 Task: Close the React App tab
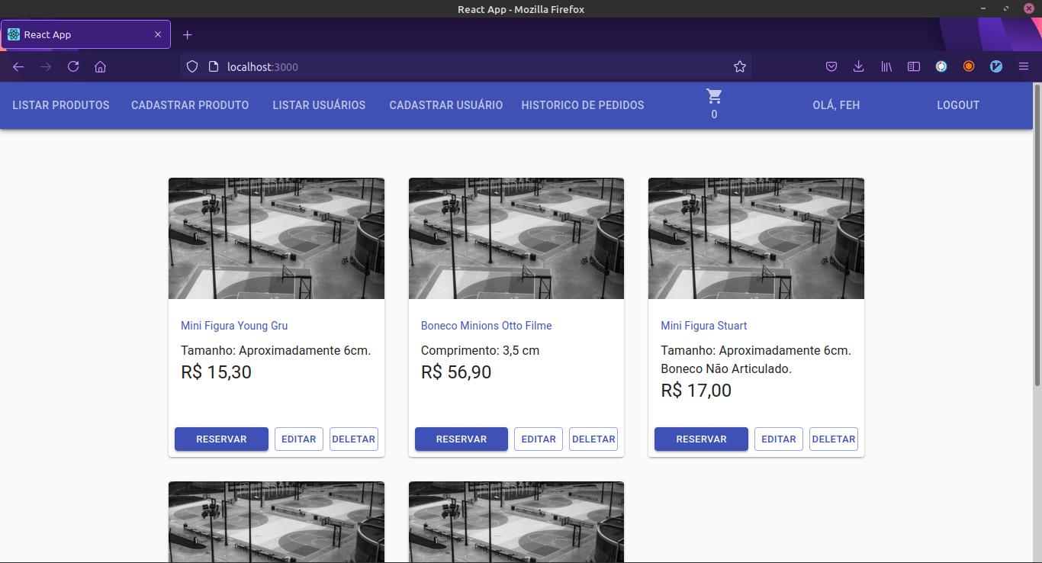(x=158, y=35)
